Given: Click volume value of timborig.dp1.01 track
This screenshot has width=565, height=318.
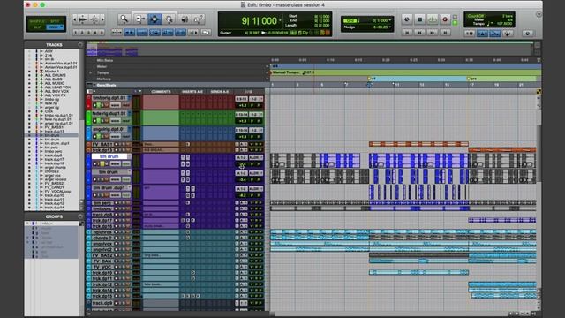Looking at the screenshot, I should (x=242, y=106).
